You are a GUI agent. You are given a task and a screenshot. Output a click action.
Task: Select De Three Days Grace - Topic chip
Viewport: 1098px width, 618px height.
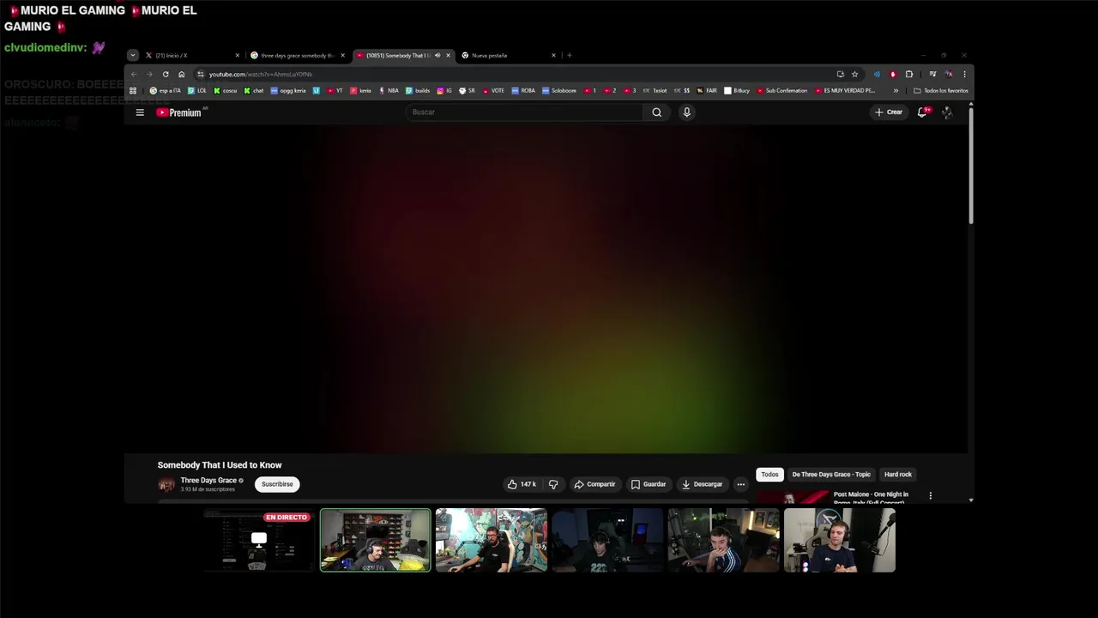click(831, 475)
